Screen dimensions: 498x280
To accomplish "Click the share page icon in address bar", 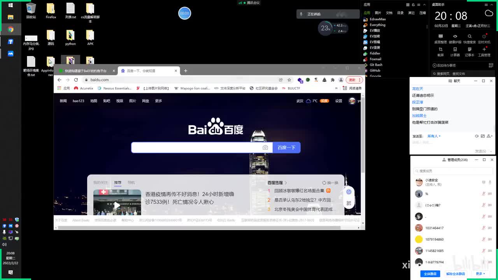I will tap(281, 80).
